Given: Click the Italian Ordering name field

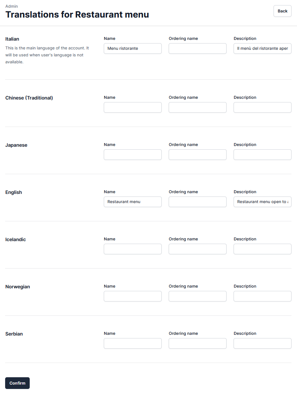Looking at the screenshot, I should [198, 49].
